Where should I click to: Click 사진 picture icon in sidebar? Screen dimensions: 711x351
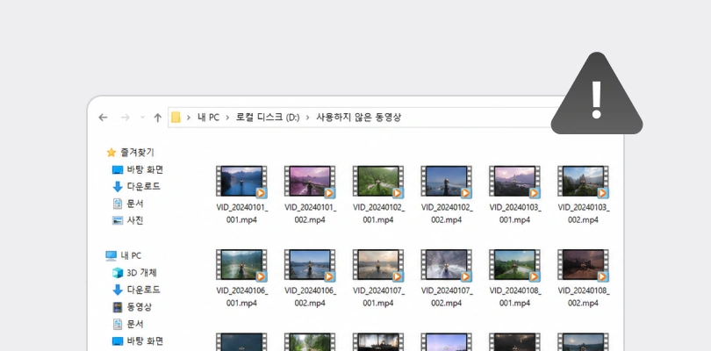(x=118, y=221)
